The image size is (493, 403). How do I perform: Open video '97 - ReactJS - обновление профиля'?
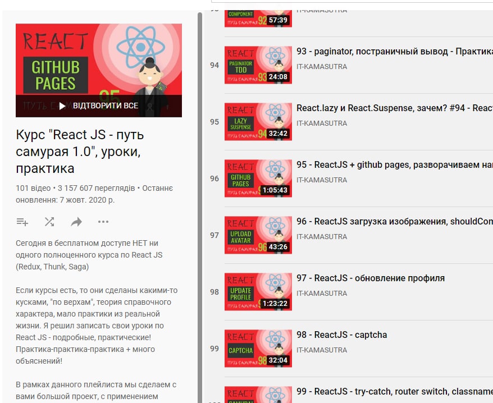tap(371, 278)
